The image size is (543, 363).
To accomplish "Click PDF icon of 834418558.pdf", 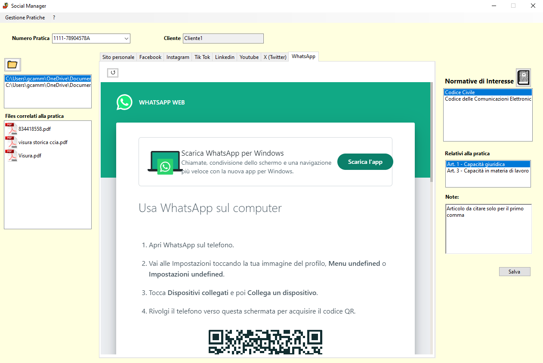I will (x=11, y=129).
